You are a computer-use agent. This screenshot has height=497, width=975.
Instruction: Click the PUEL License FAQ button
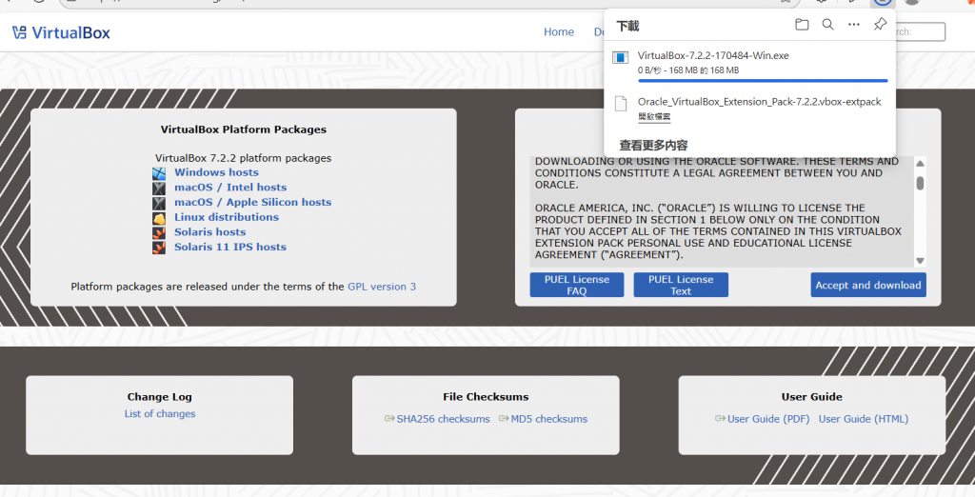(576, 285)
